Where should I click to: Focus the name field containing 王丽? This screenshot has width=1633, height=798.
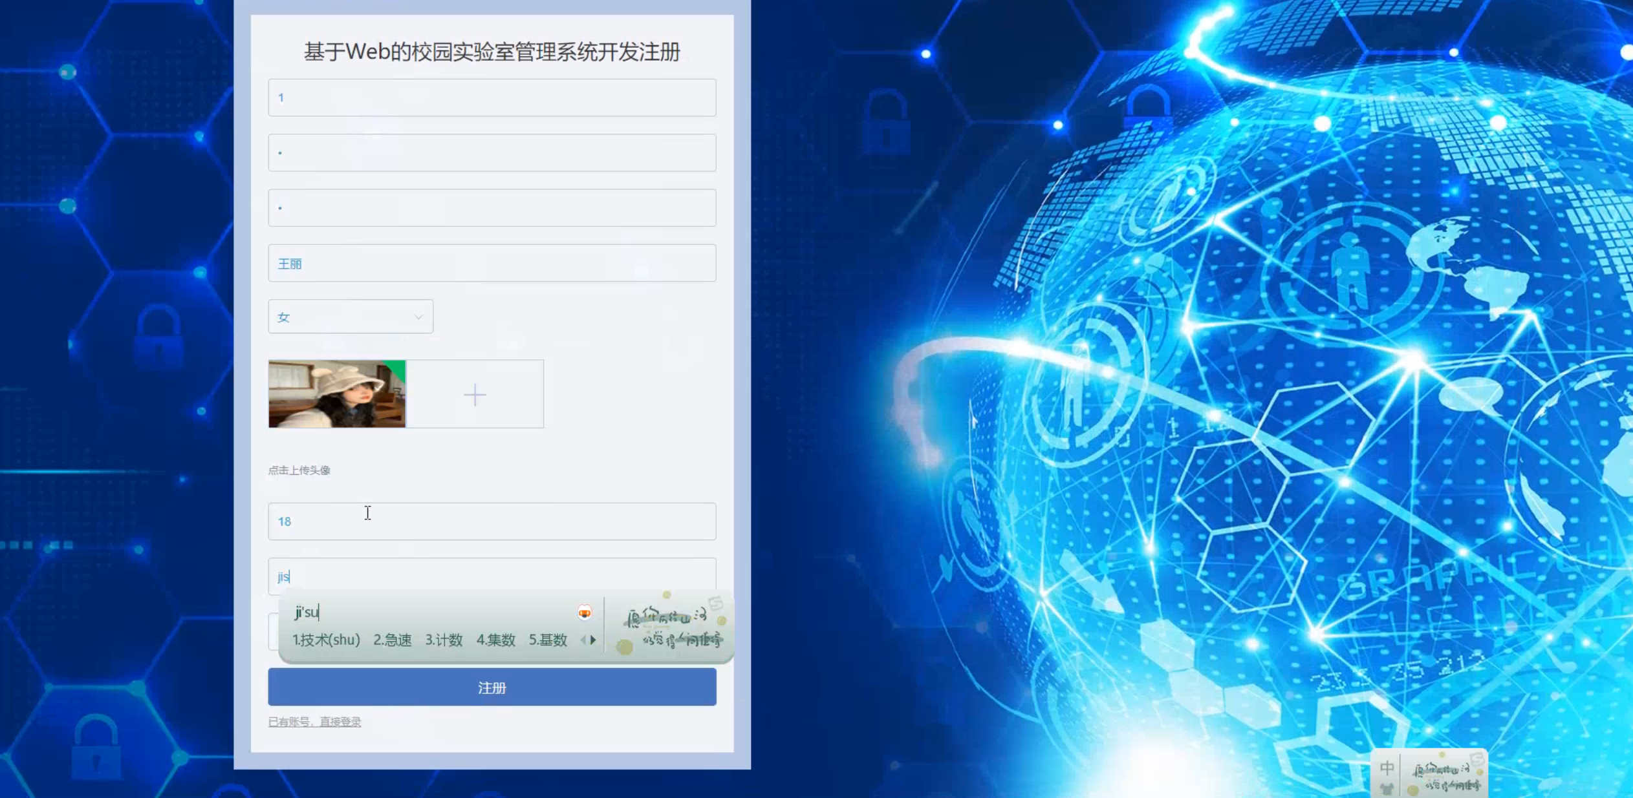[492, 263]
